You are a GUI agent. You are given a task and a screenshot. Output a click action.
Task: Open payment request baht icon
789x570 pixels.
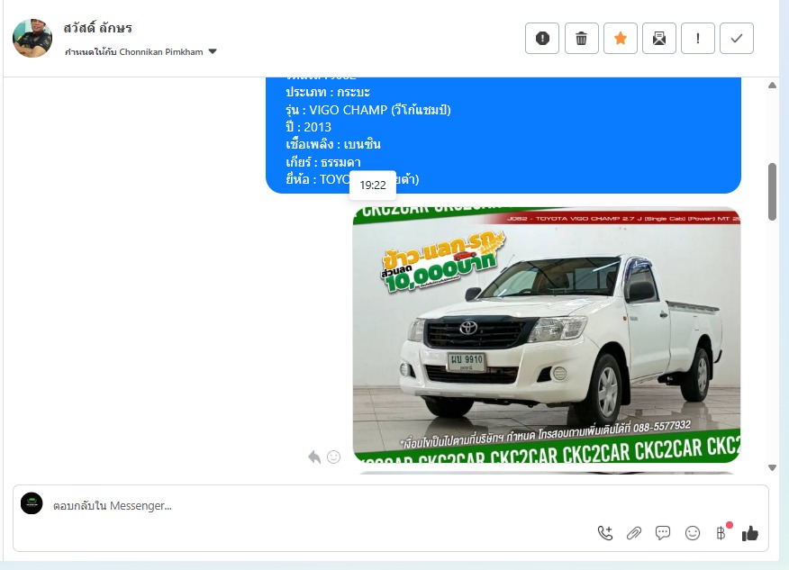click(x=721, y=533)
